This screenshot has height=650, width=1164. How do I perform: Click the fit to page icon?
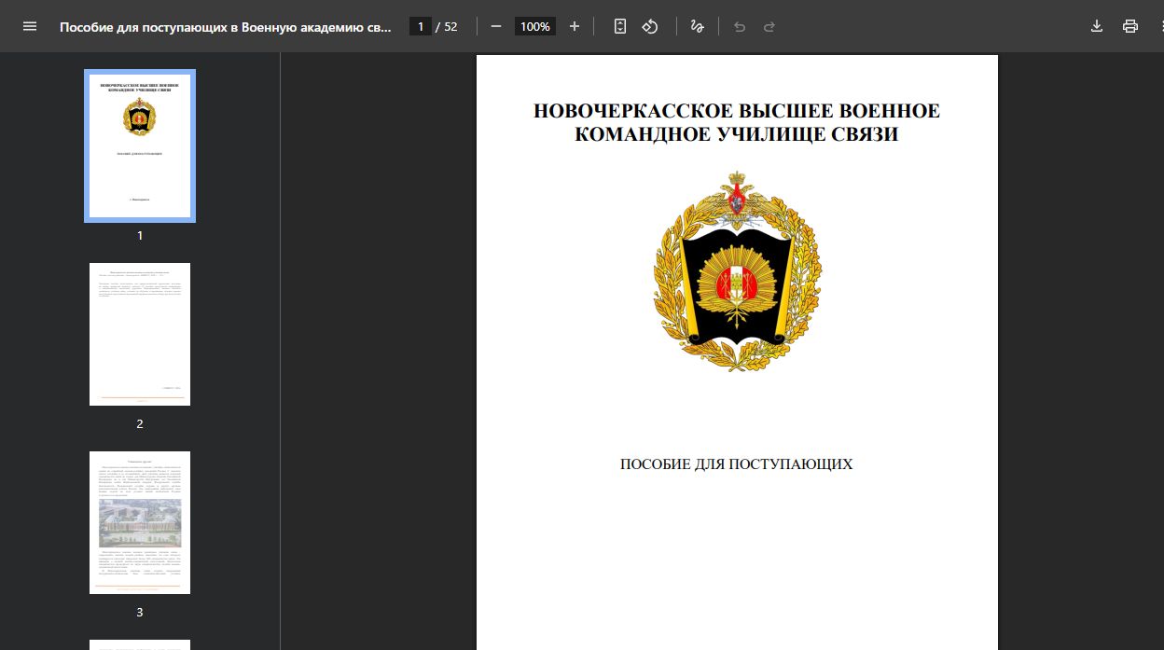[620, 26]
